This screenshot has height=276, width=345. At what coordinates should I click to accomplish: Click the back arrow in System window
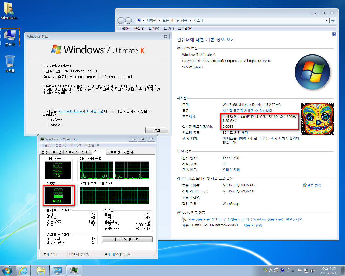coord(121,20)
